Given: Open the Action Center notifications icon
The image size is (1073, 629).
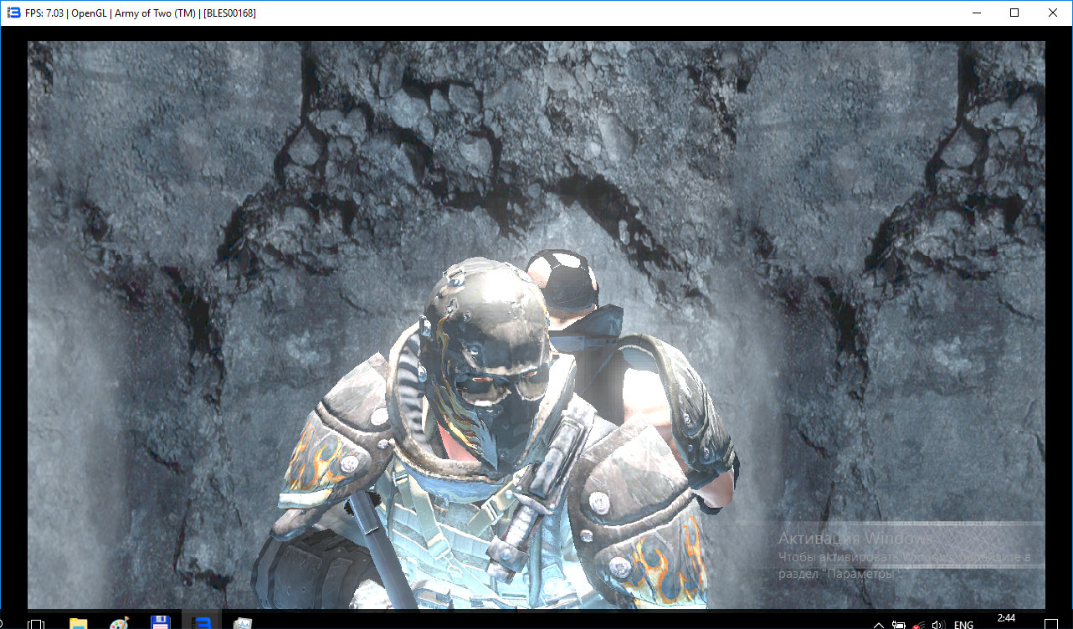Looking at the screenshot, I should tap(1053, 624).
